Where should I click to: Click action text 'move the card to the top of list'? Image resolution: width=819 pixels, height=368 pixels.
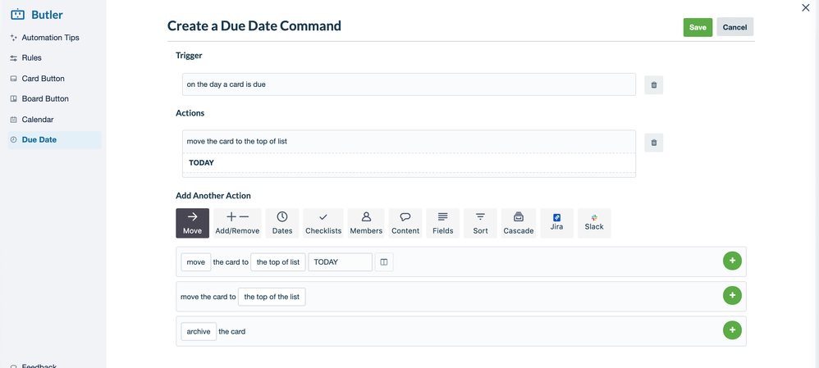[236, 141]
